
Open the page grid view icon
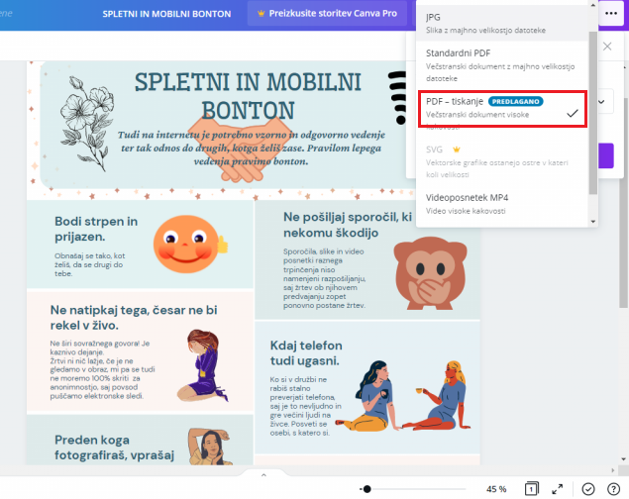tap(532, 488)
